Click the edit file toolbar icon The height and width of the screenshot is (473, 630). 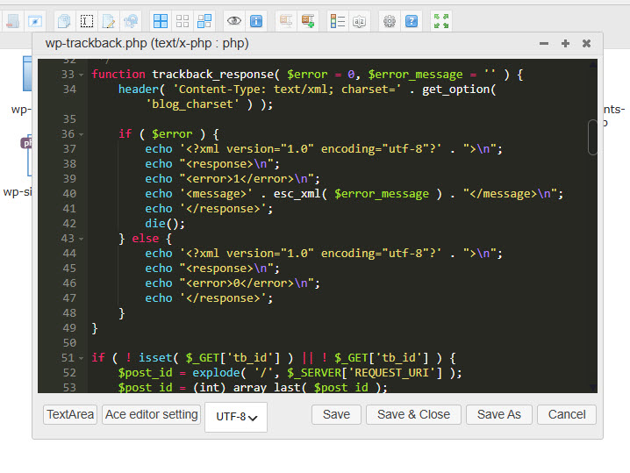[109, 21]
